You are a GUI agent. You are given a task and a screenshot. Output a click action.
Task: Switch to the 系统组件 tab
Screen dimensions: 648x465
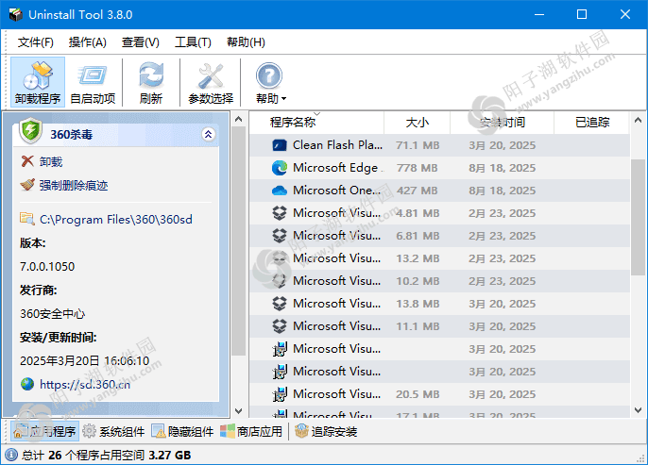point(113,432)
